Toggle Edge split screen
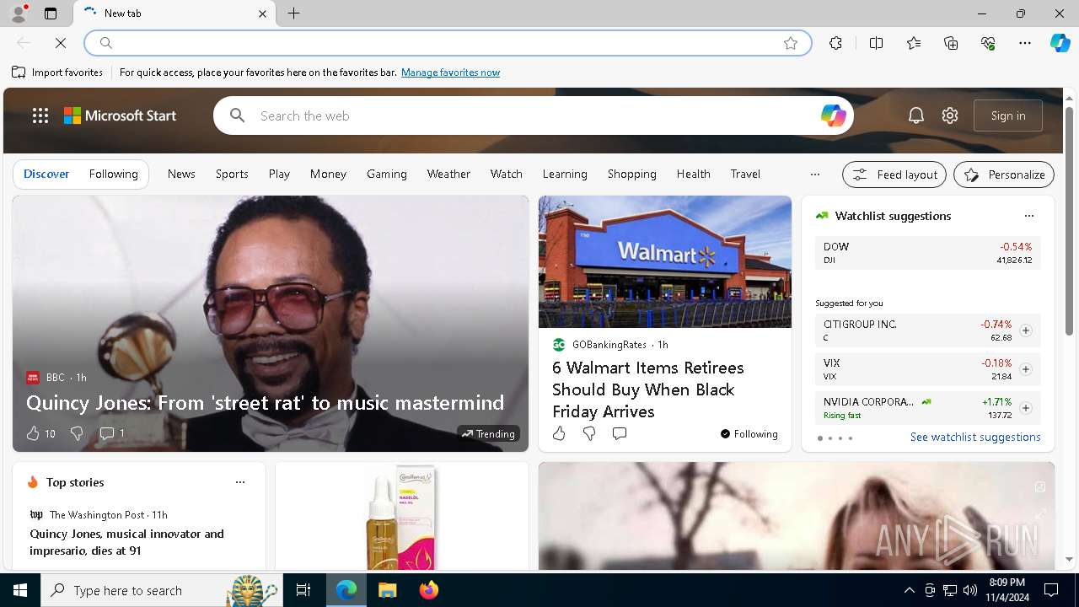This screenshot has height=607, width=1079. click(x=876, y=43)
